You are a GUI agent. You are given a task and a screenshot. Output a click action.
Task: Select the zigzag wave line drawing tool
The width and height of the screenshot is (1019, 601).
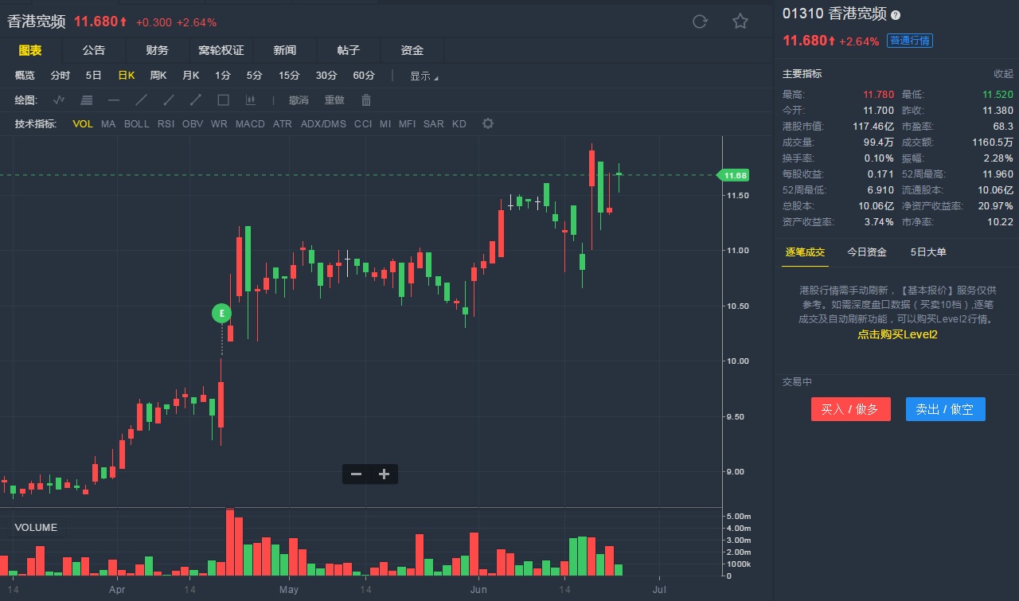point(59,100)
